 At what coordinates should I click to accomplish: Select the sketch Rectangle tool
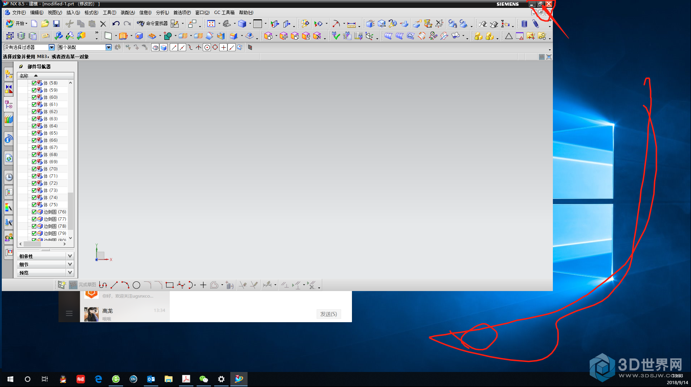[x=170, y=285]
